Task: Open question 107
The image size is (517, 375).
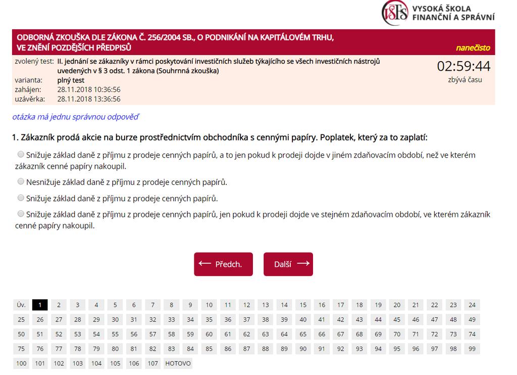Action: [x=152, y=363]
